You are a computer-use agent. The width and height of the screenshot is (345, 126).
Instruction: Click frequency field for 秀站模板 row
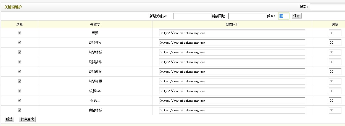[335, 110]
